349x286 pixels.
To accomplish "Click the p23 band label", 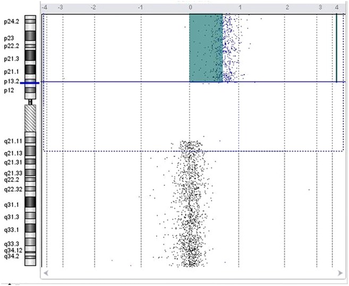I will coord(8,39).
